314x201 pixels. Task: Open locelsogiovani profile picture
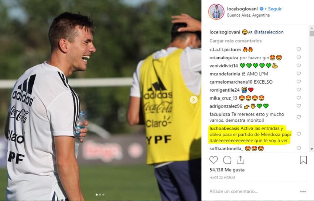pyautogui.click(x=216, y=11)
